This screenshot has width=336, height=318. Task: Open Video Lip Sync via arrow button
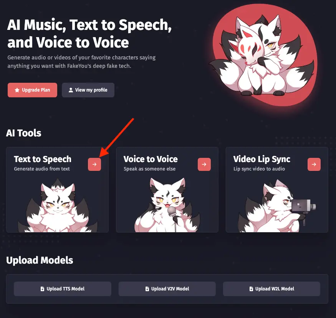pyautogui.click(x=314, y=164)
